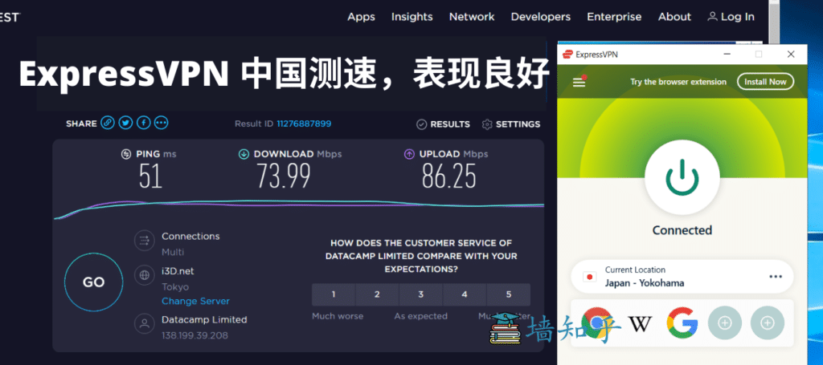Rate customer service as 2
The image size is (823, 365).
(x=377, y=295)
